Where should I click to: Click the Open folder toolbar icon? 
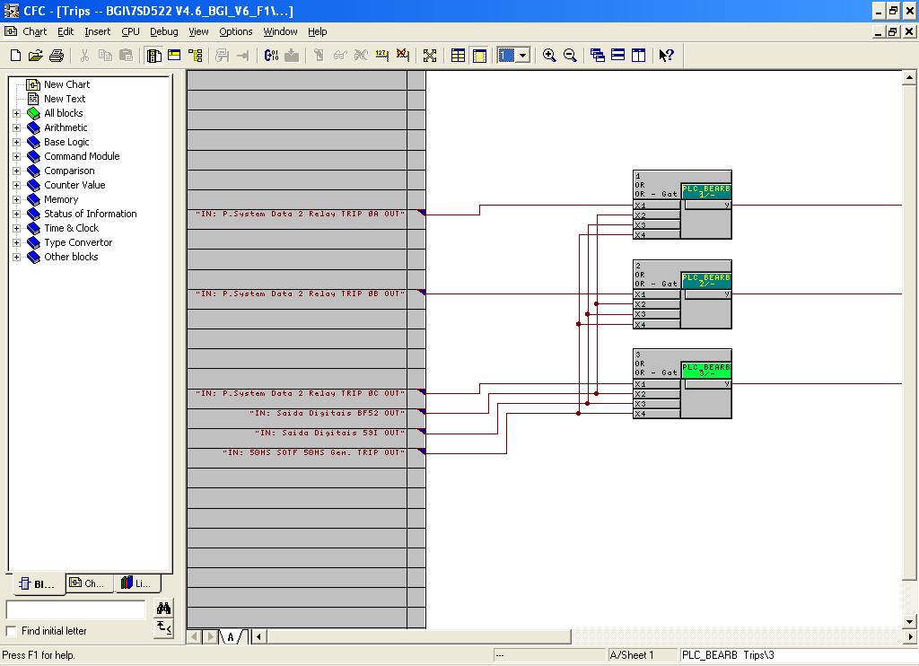[x=36, y=56]
